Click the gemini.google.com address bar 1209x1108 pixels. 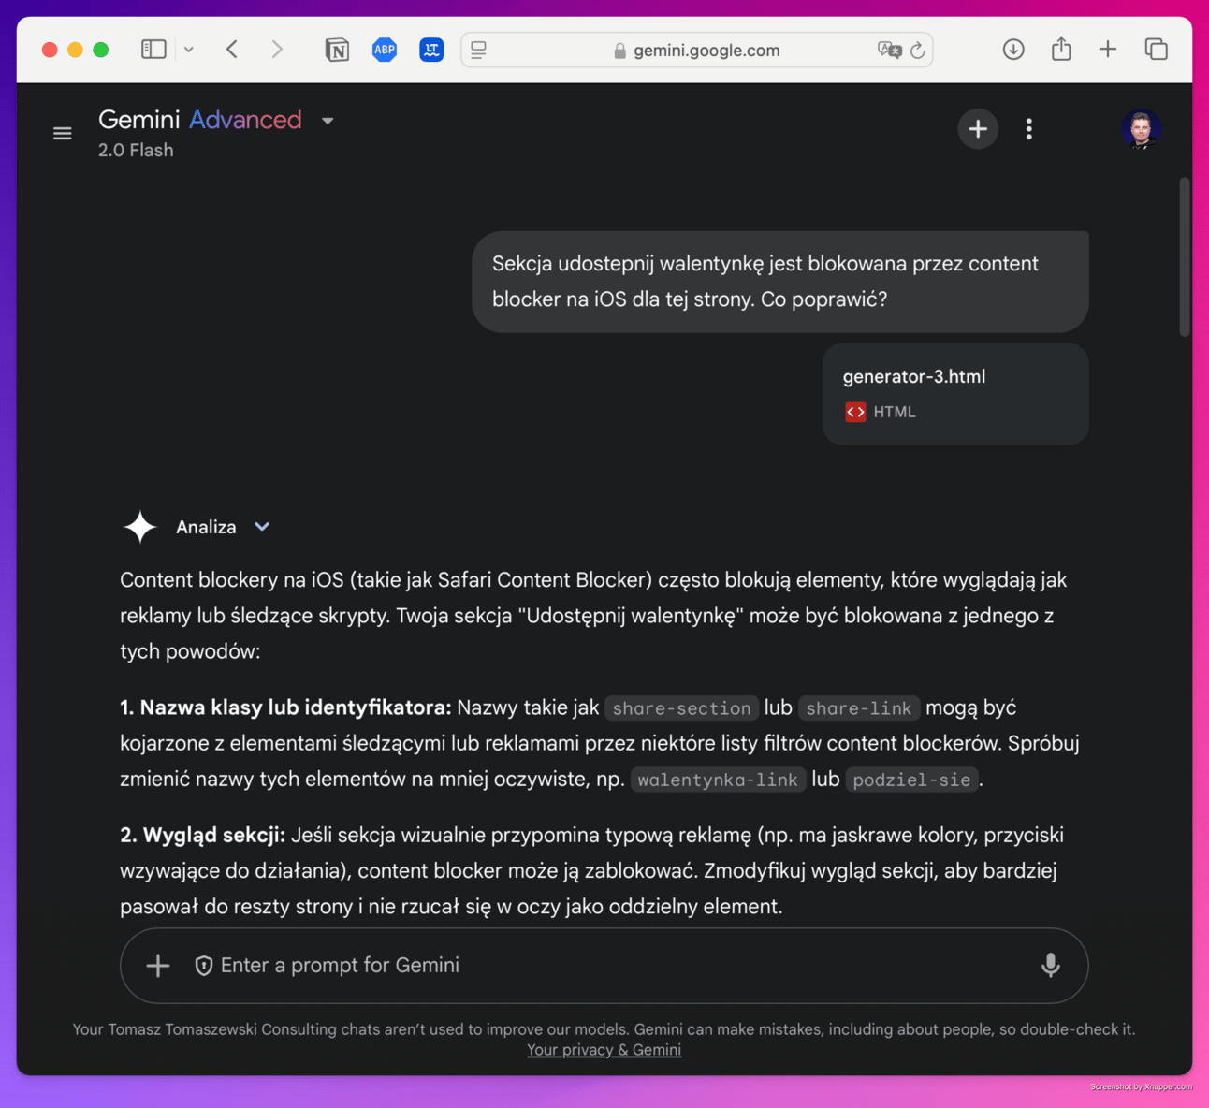point(697,51)
